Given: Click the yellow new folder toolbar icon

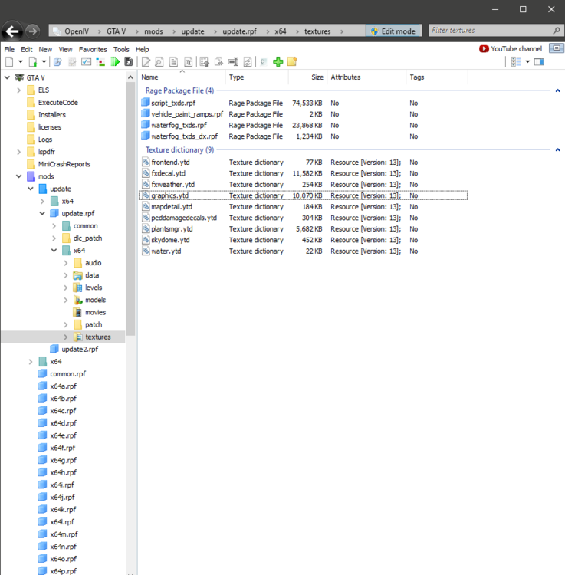Looking at the screenshot, I should (x=292, y=61).
